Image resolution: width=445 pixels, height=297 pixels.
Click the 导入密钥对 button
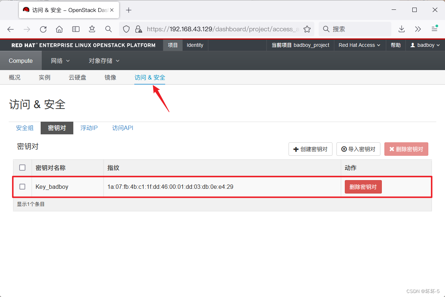point(358,149)
